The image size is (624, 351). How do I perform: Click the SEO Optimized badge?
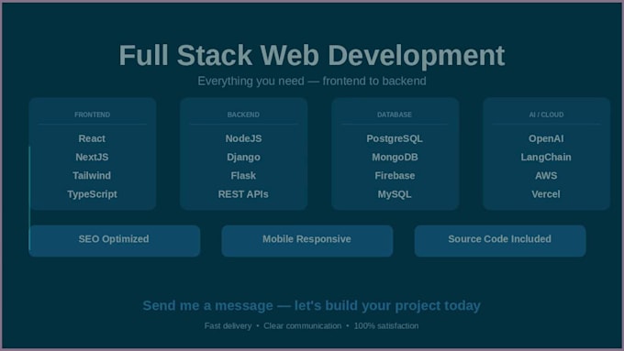[x=114, y=241]
